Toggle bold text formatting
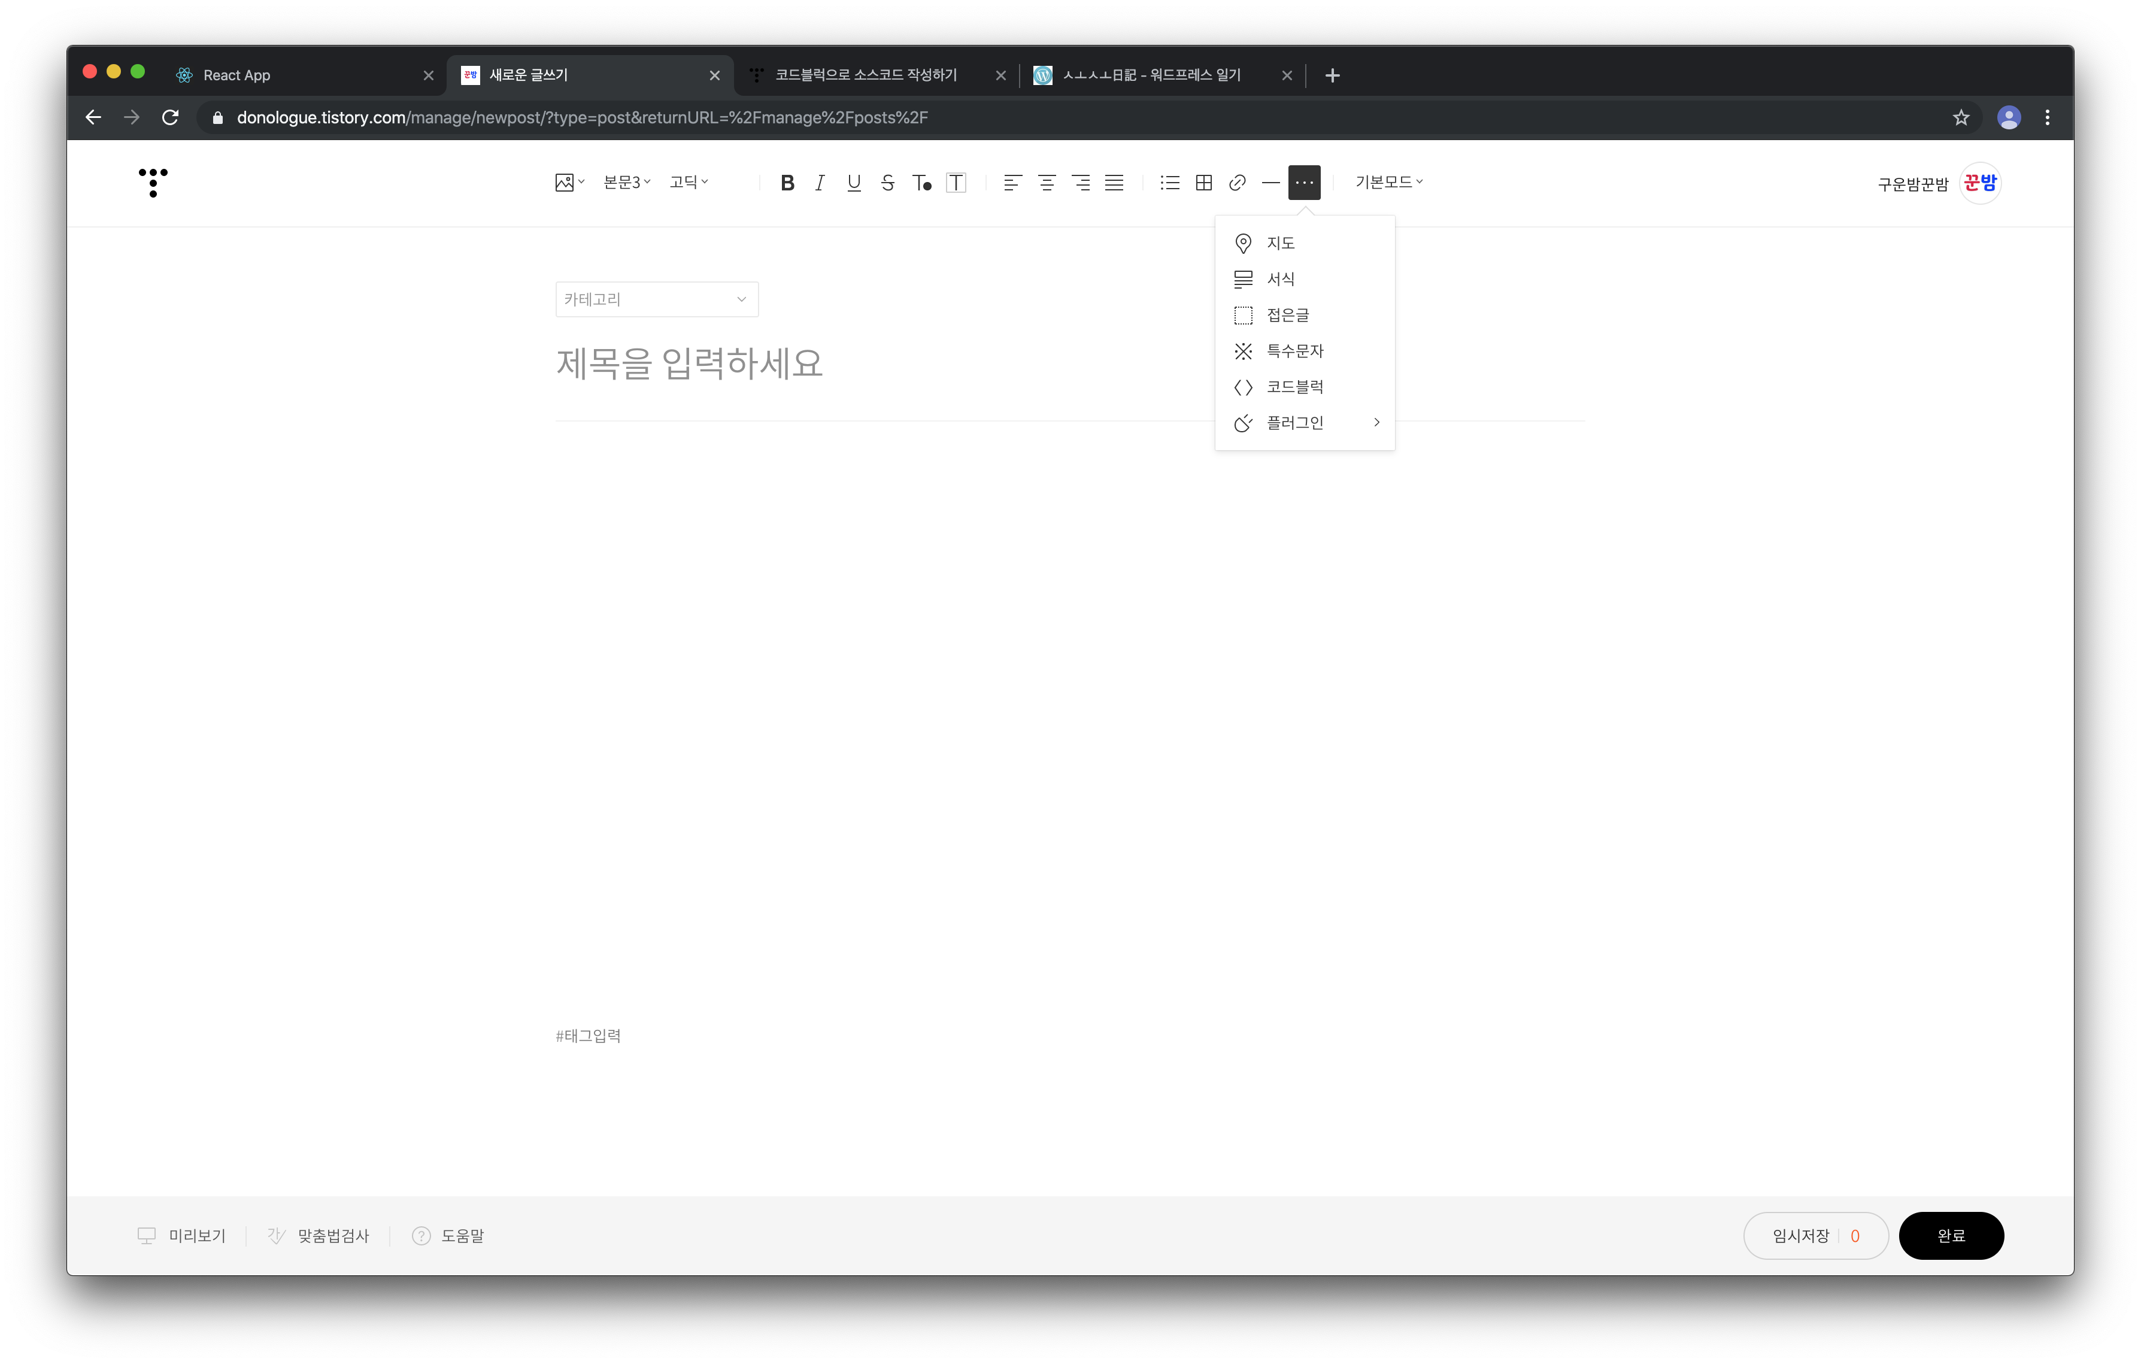 [787, 183]
